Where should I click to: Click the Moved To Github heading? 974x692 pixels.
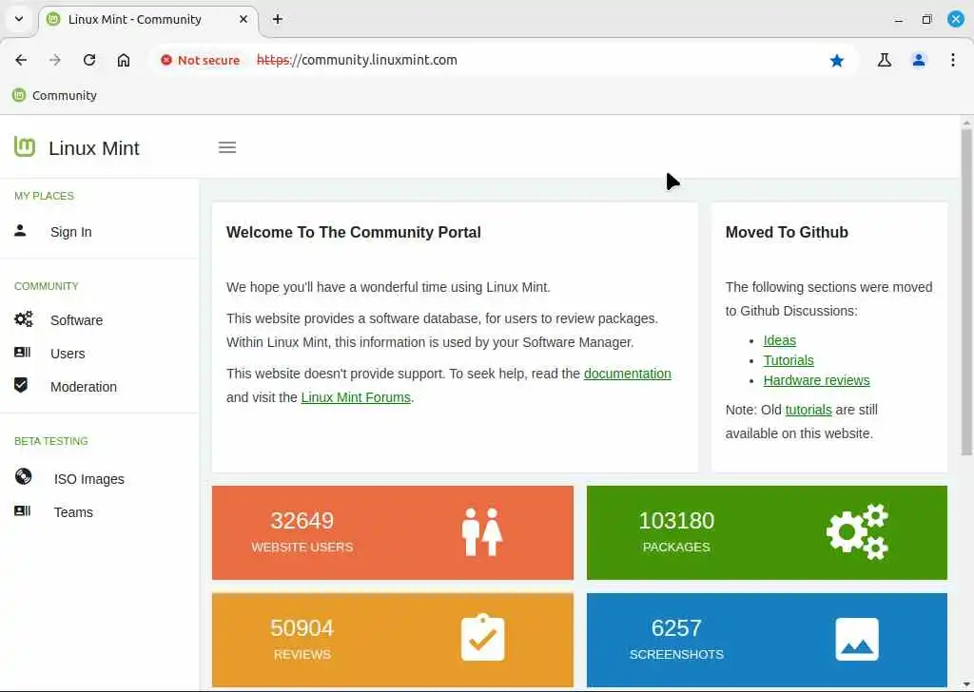[x=787, y=232]
